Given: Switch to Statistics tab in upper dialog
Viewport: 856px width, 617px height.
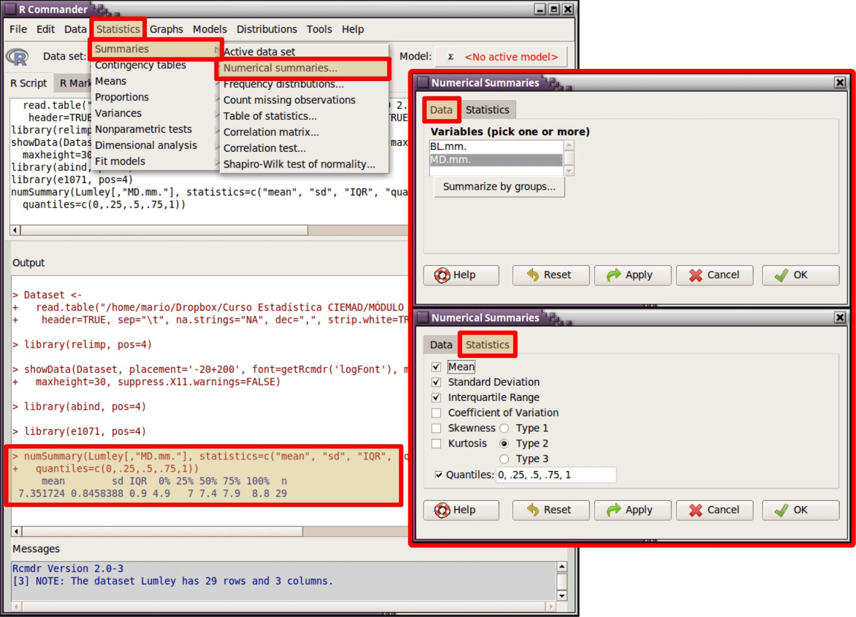Looking at the screenshot, I should (487, 110).
